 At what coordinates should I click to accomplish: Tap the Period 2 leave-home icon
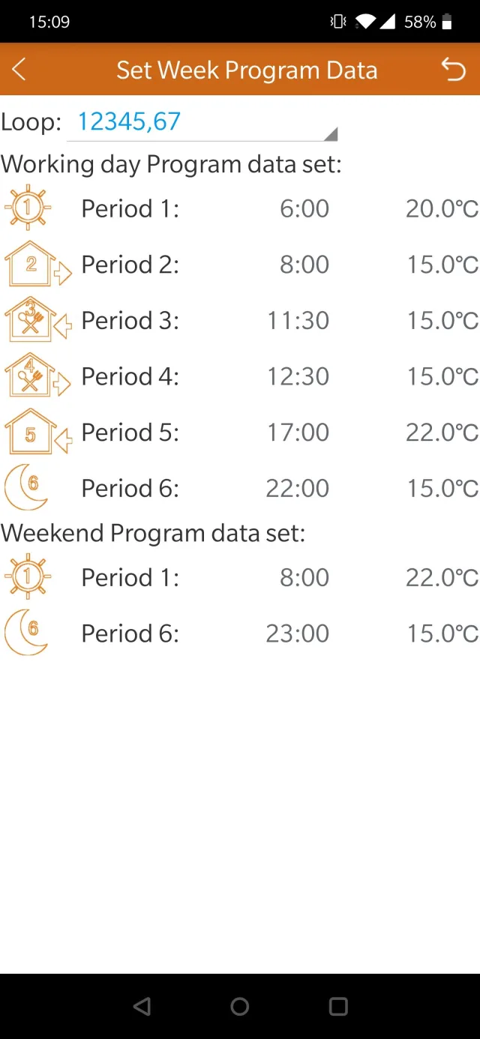click(x=36, y=264)
